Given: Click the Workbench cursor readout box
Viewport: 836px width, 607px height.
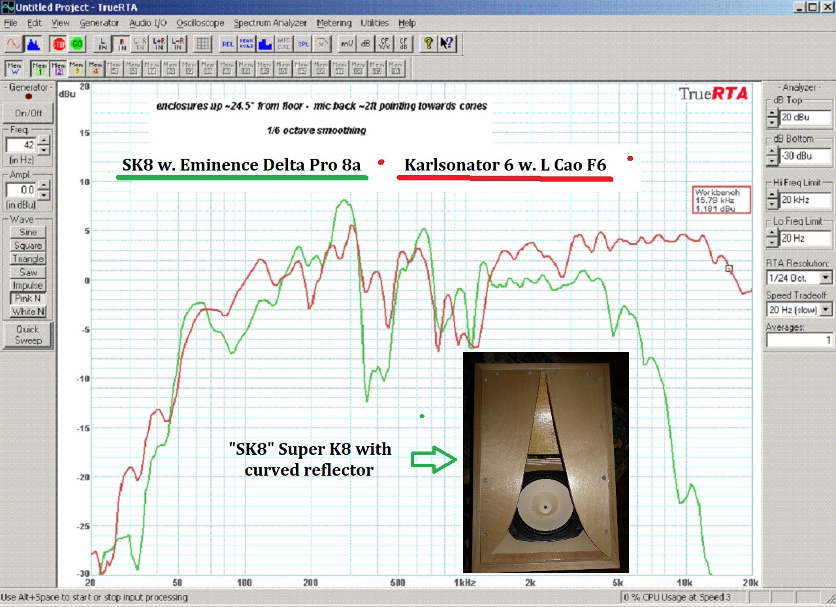Looking at the screenshot, I should click(722, 201).
